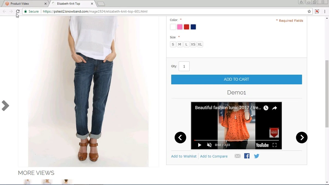Share the product on Facebook
Image resolution: width=329 pixels, height=185 pixels.
click(246, 156)
